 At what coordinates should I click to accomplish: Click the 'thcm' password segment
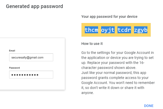(91, 30)
